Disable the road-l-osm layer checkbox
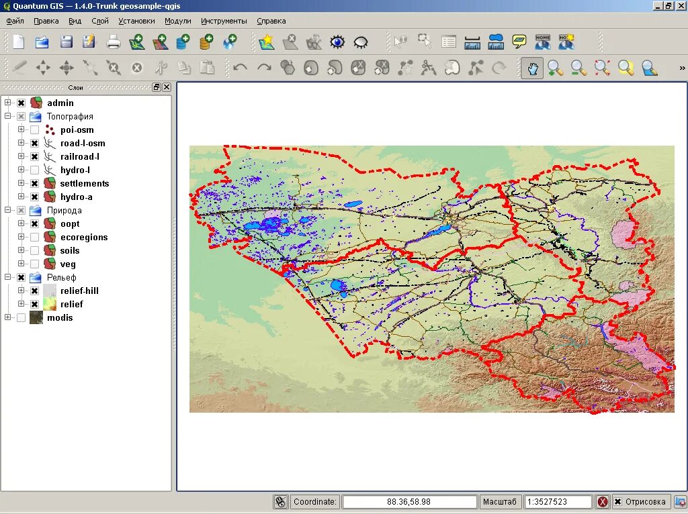 click(x=35, y=144)
